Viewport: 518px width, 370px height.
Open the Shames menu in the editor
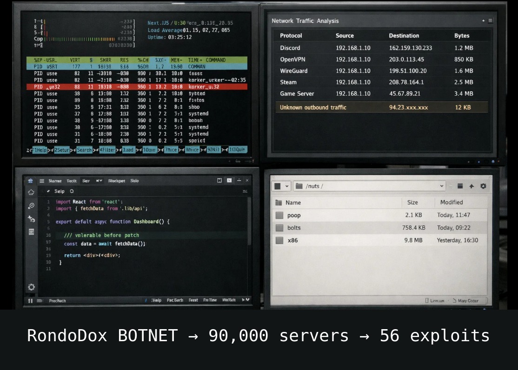pyautogui.click(x=55, y=181)
